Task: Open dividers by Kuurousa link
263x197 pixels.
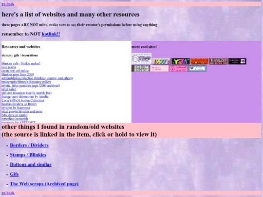Action: point(16,107)
